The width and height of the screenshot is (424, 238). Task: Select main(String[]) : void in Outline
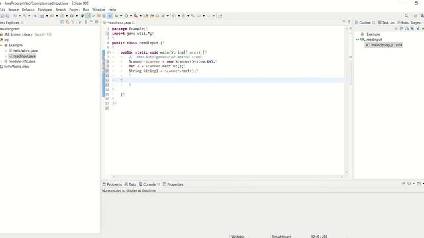(384, 45)
